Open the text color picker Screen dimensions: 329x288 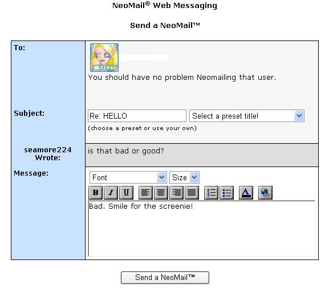246,193
